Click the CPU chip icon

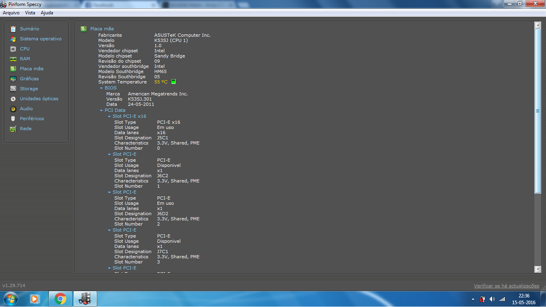13,49
